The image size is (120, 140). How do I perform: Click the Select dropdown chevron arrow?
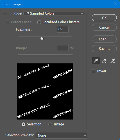click(x=82, y=14)
